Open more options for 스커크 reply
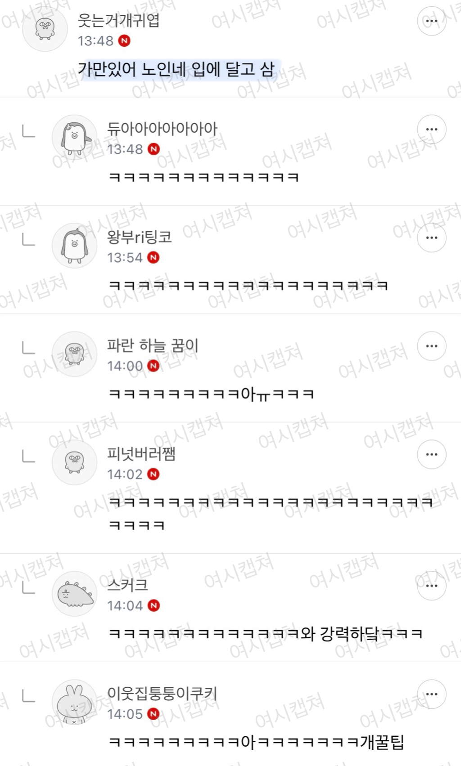461x766 pixels. [431, 586]
